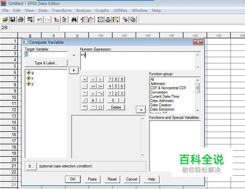The image size is (245, 189).
Task: Click the Print toolbar icon
Action: point(21,20)
